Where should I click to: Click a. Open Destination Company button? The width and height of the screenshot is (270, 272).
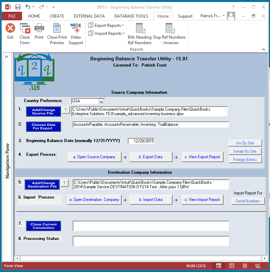[94, 200]
